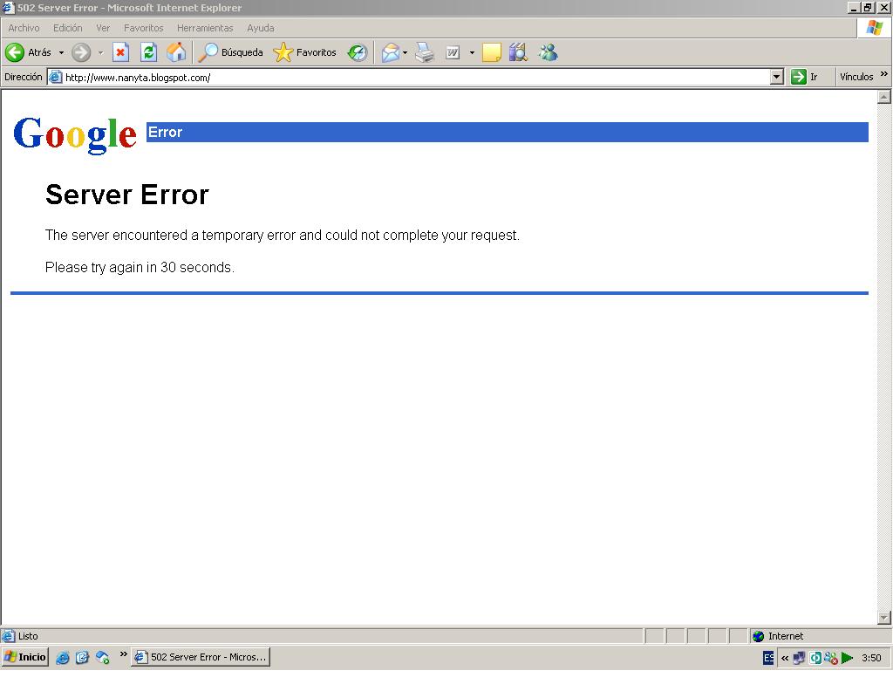Edit page with Word icon
The height and width of the screenshot is (698, 893).
point(453,52)
